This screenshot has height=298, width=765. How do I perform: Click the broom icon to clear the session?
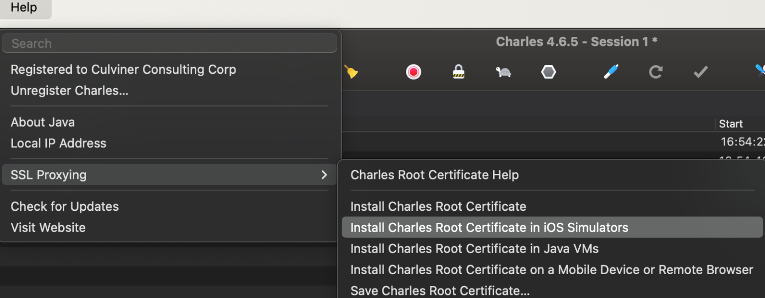351,72
